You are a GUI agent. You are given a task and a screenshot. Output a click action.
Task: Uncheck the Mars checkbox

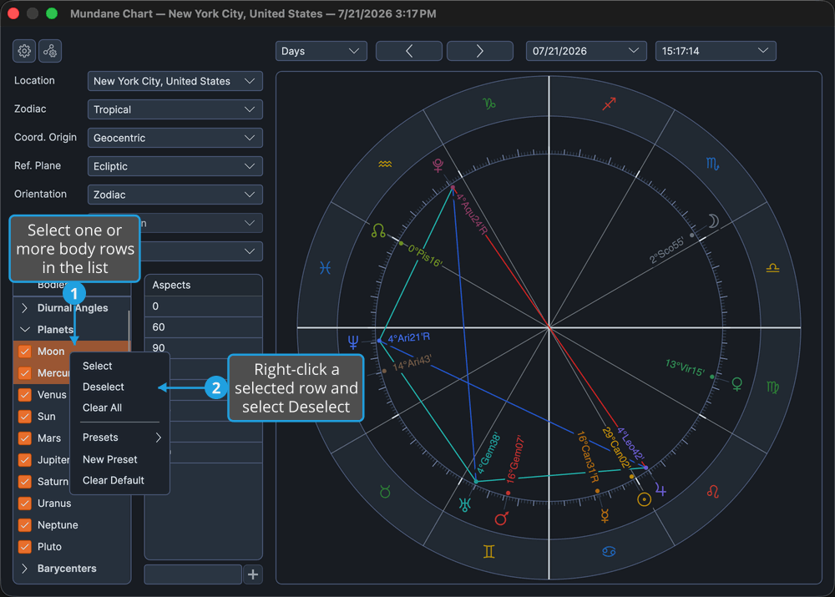(x=24, y=438)
